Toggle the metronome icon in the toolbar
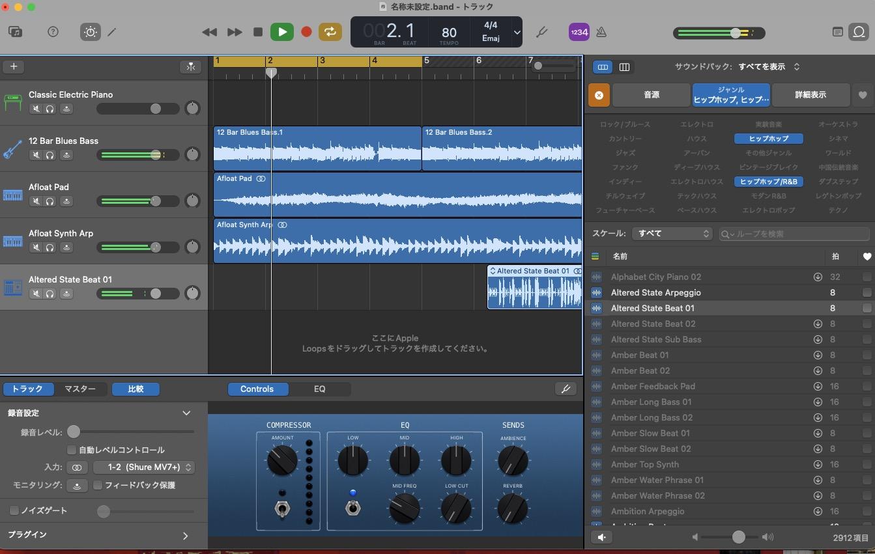The height and width of the screenshot is (554, 875). coord(601,31)
